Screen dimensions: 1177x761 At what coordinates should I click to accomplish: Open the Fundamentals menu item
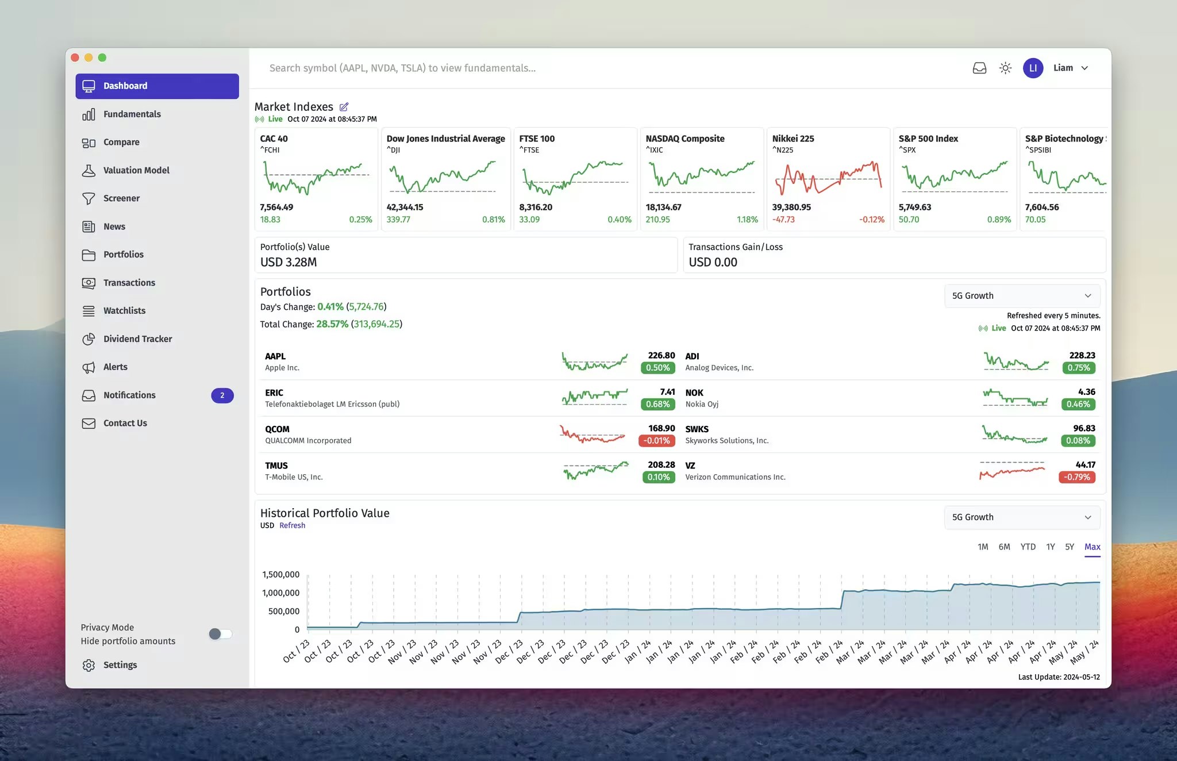point(157,114)
